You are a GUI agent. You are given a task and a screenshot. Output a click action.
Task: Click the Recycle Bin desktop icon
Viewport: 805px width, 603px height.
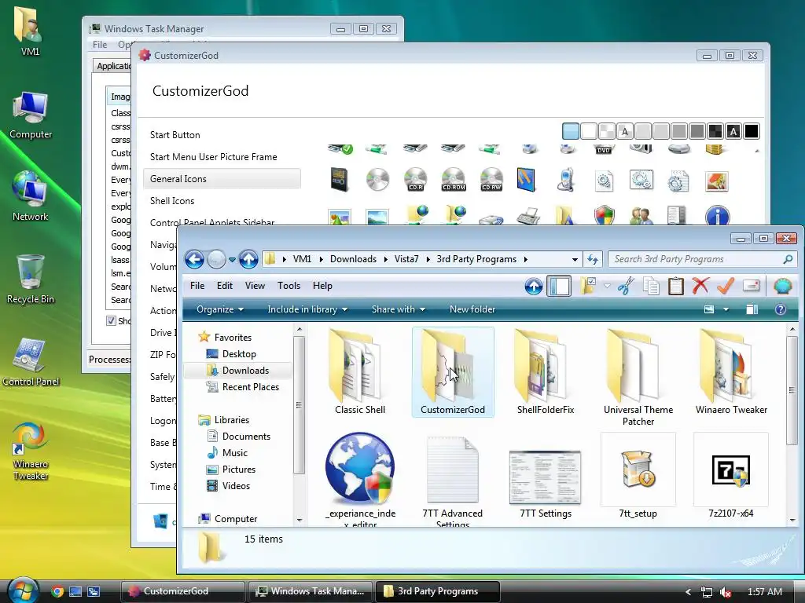[31, 280]
